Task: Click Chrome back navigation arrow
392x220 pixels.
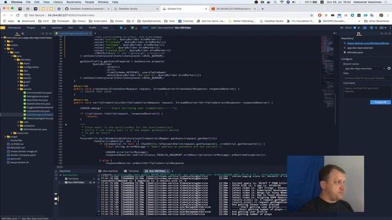Action: pyautogui.click(x=4, y=15)
